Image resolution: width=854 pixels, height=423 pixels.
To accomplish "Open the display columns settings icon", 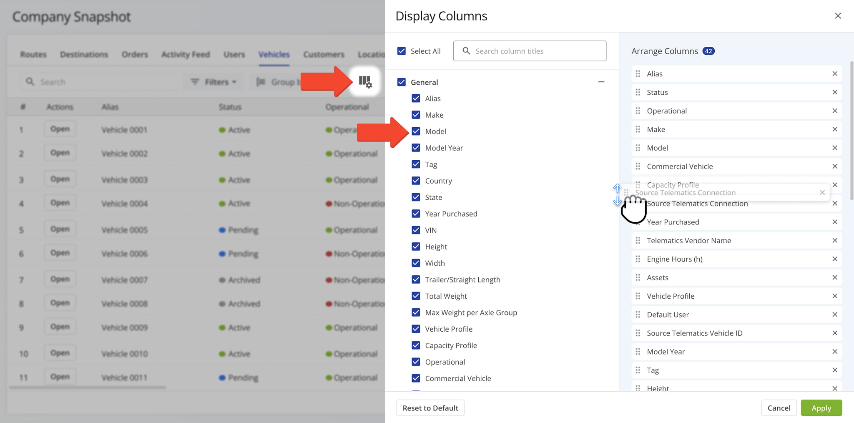I will [365, 82].
